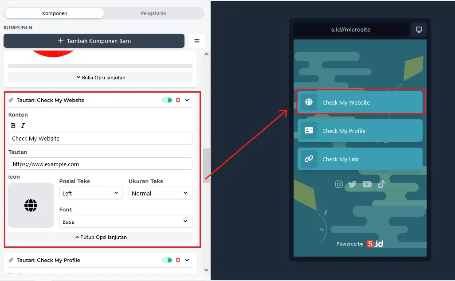Open YouTube icon in preview
The image size is (455, 281).
pyautogui.click(x=367, y=184)
